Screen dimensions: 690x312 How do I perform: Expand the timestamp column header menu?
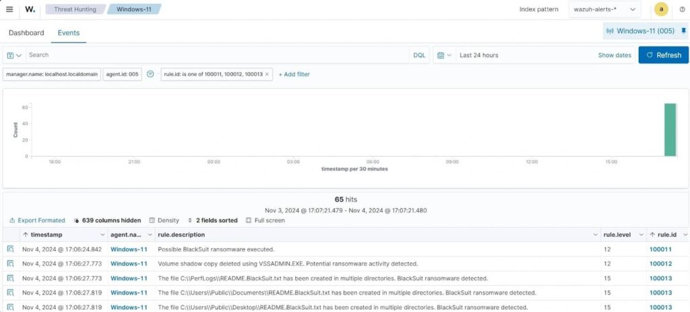coord(103,235)
